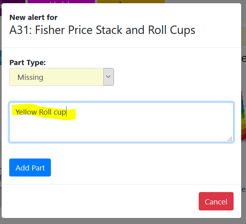246x224 pixels.
Task: Click the blank area right of Add Part
Action: click(x=140, y=168)
